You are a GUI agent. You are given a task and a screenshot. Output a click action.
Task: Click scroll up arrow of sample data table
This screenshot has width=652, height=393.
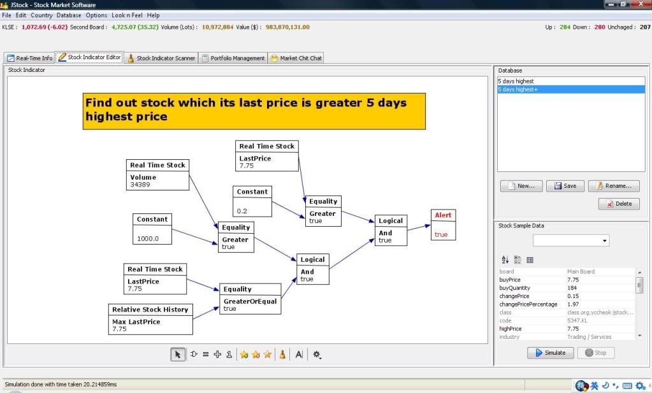(639, 273)
